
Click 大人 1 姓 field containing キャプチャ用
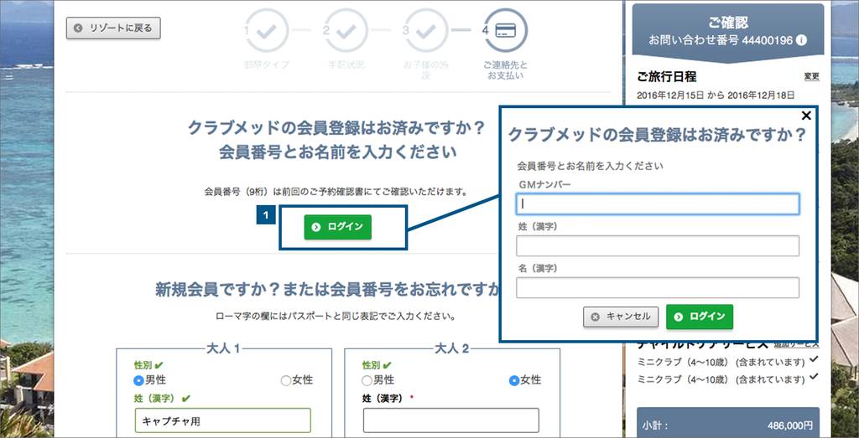tap(223, 420)
